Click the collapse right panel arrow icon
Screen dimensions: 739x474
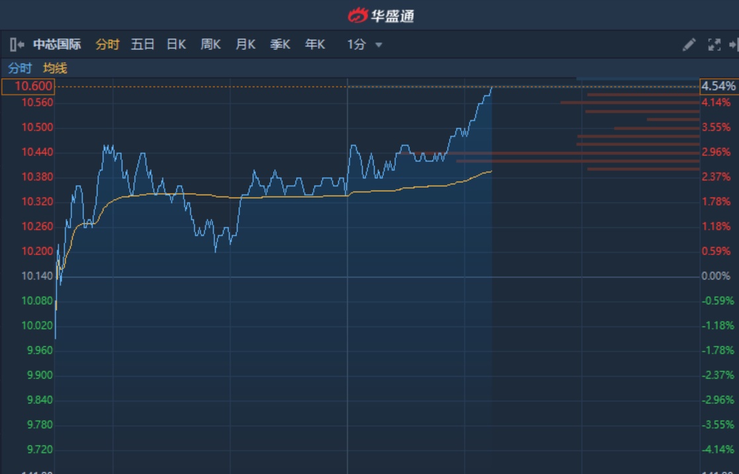[x=733, y=45]
